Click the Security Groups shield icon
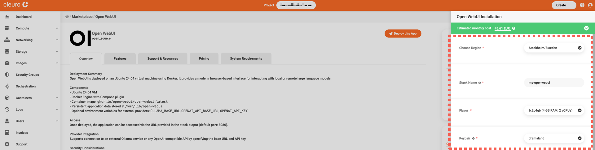This screenshot has width=595, height=150. (x=7, y=75)
